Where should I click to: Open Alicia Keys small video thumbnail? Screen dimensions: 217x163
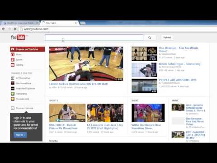tap(178, 107)
